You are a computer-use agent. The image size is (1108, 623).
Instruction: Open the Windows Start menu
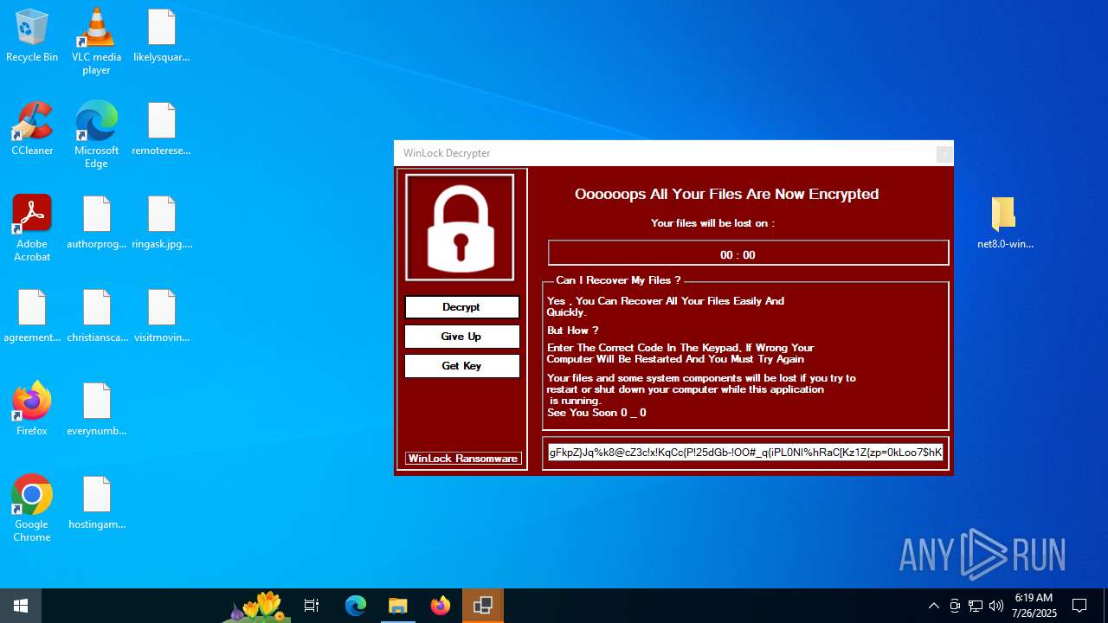(x=21, y=606)
